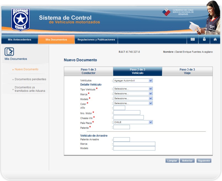
Task: Expand the Vehículos Agregar Automóvil dropdown
Action: 133,81
